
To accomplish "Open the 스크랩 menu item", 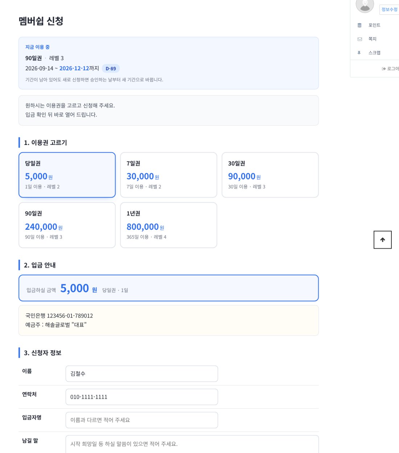I will [374, 53].
